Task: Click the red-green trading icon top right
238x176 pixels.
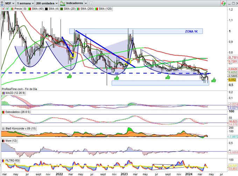Action: point(223,3)
